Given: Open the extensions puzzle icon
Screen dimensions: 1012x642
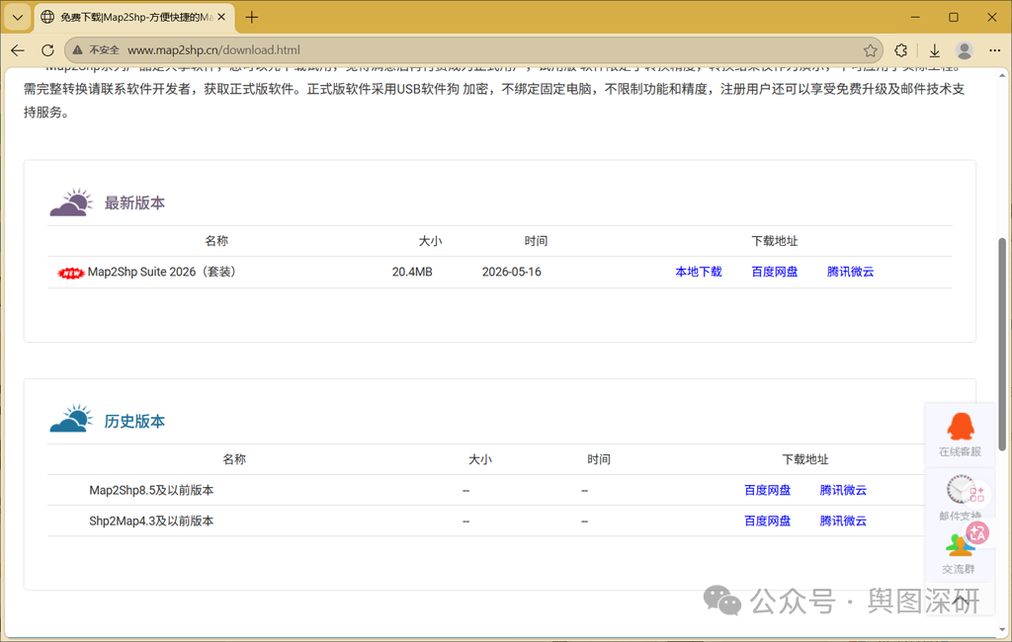Looking at the screenshot, I should 901,50.
